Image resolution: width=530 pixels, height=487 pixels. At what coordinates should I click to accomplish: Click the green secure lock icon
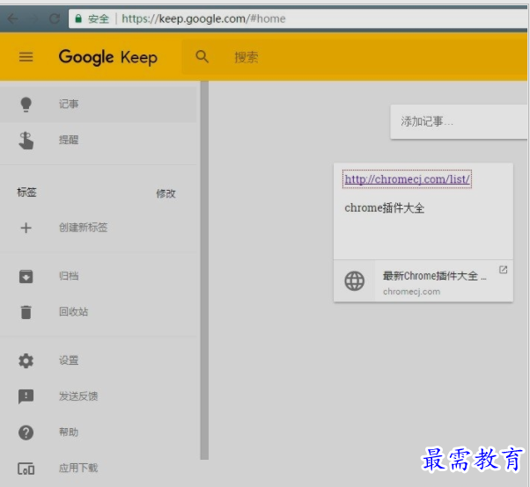click(78, 18)
